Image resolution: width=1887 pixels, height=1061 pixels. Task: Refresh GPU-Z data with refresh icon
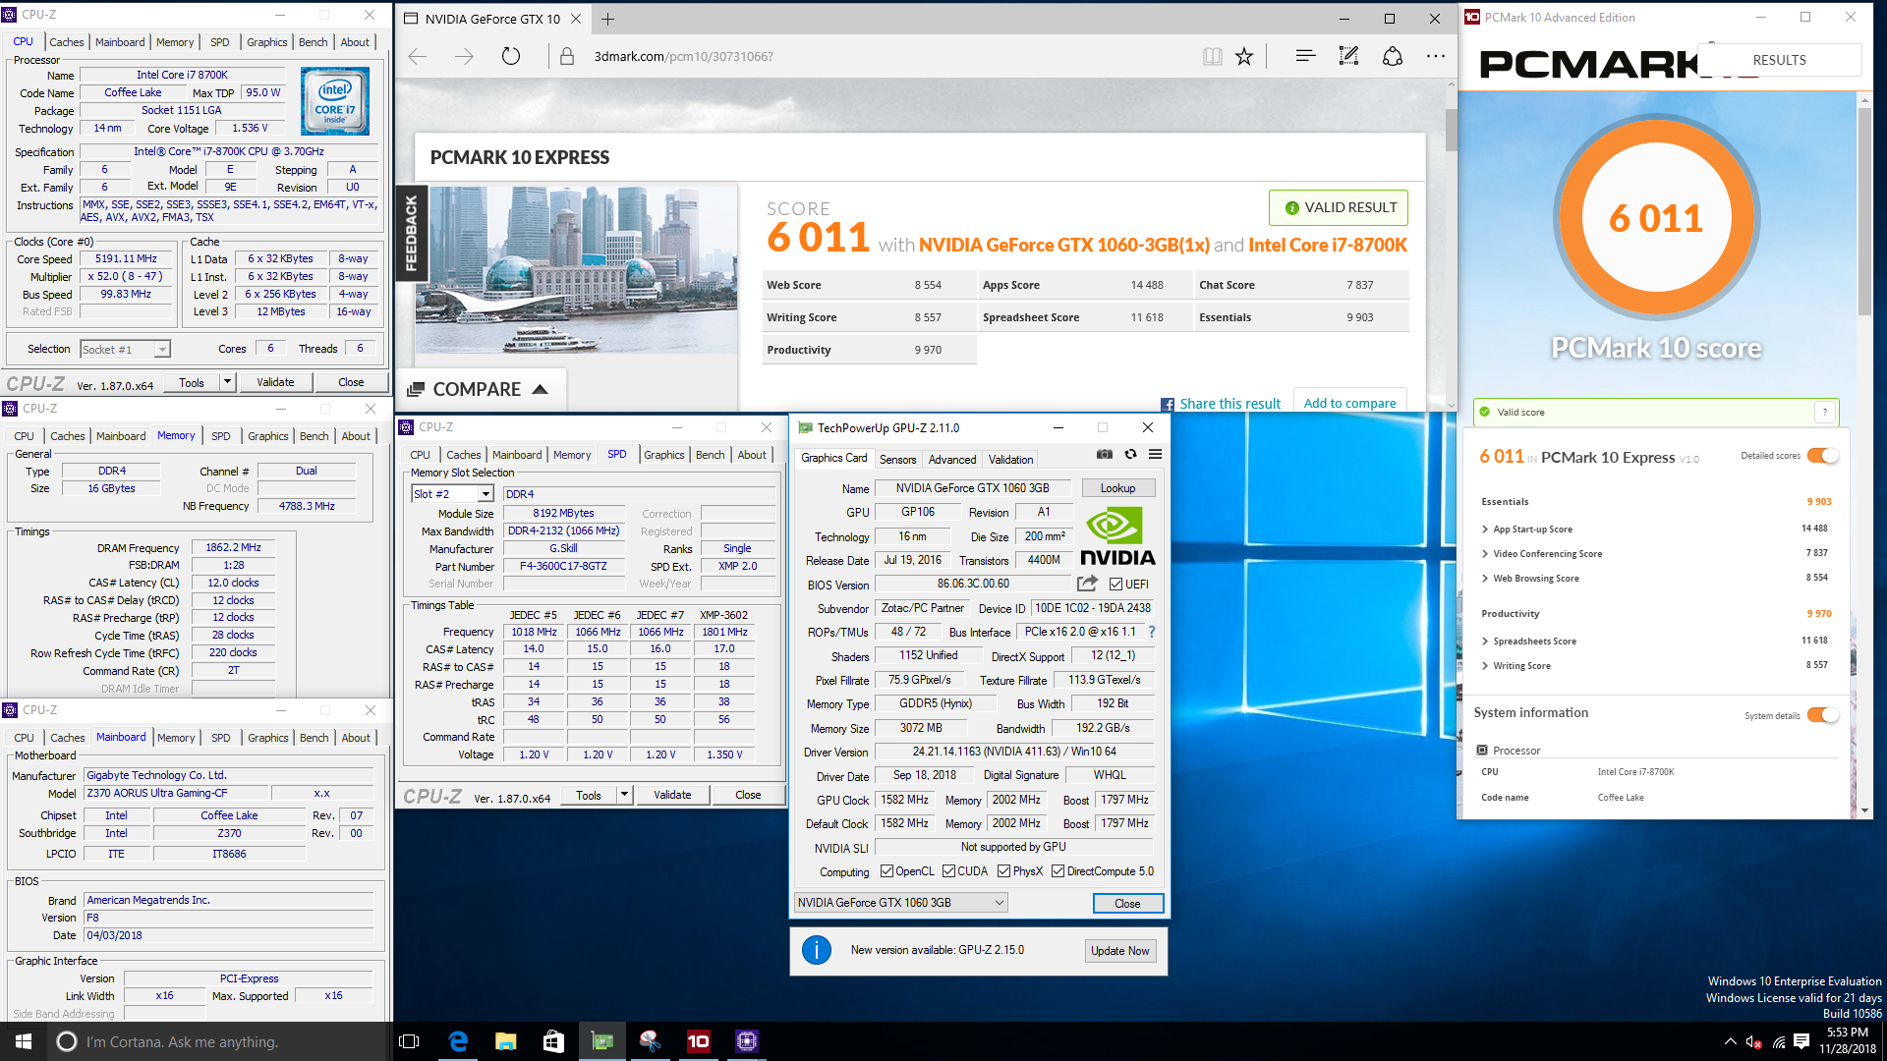[x=1130, y=454]
